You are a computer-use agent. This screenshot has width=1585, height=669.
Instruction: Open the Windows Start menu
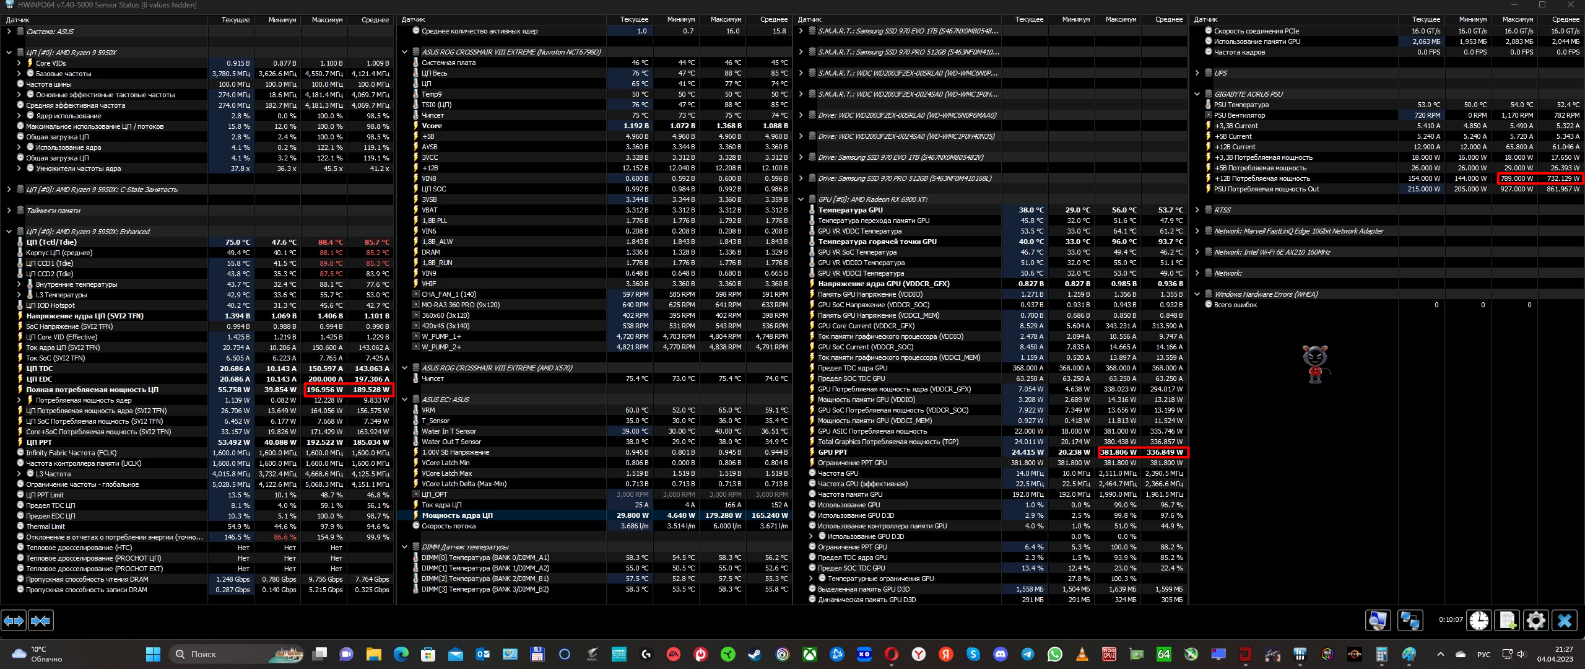tap(153, 654)
